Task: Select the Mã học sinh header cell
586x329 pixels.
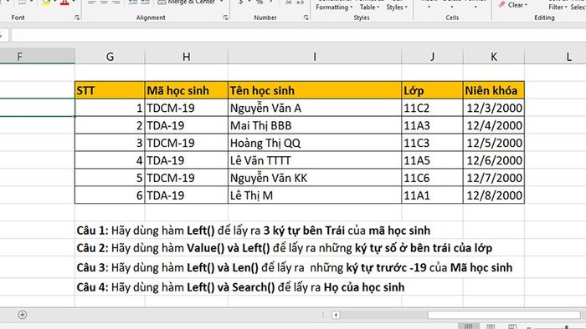Action: [x=187, y=90]
